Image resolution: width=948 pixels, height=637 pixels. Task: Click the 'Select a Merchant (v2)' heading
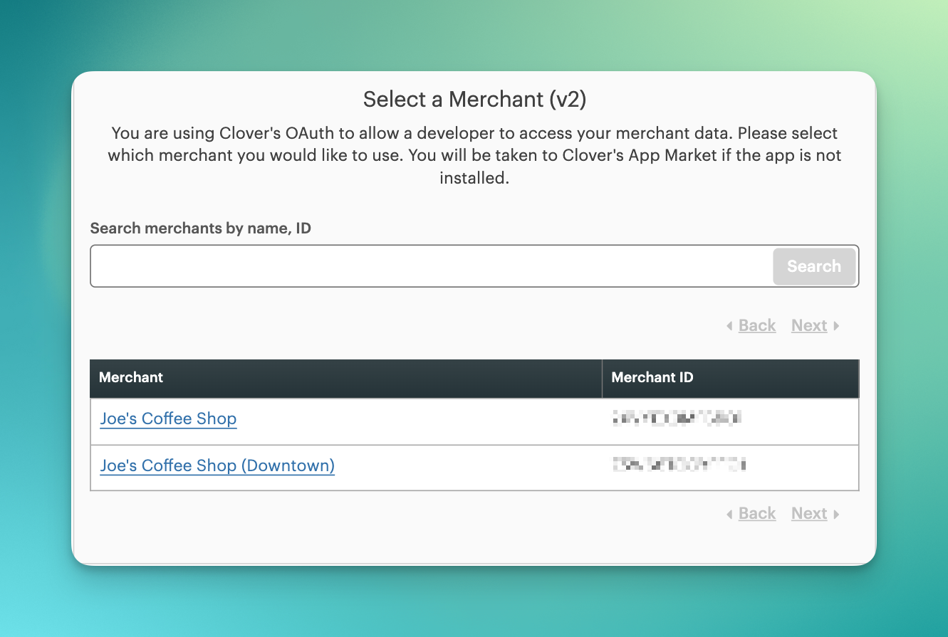pos(474,99)
